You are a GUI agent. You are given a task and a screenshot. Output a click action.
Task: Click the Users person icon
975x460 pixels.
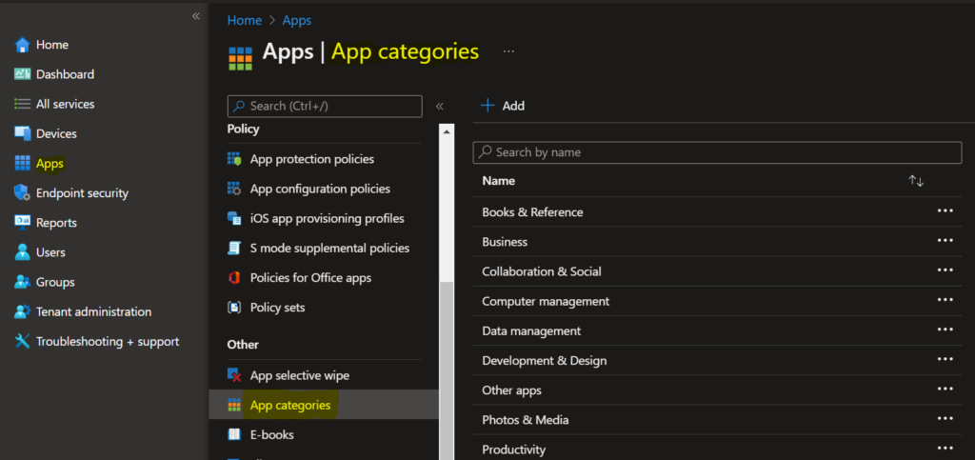pyautogui.click(x=23, y=252)
